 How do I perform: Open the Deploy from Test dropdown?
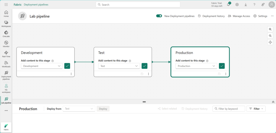[79, 109]
